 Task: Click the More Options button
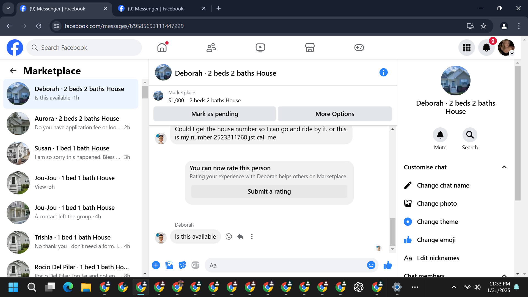click(335, 114)
